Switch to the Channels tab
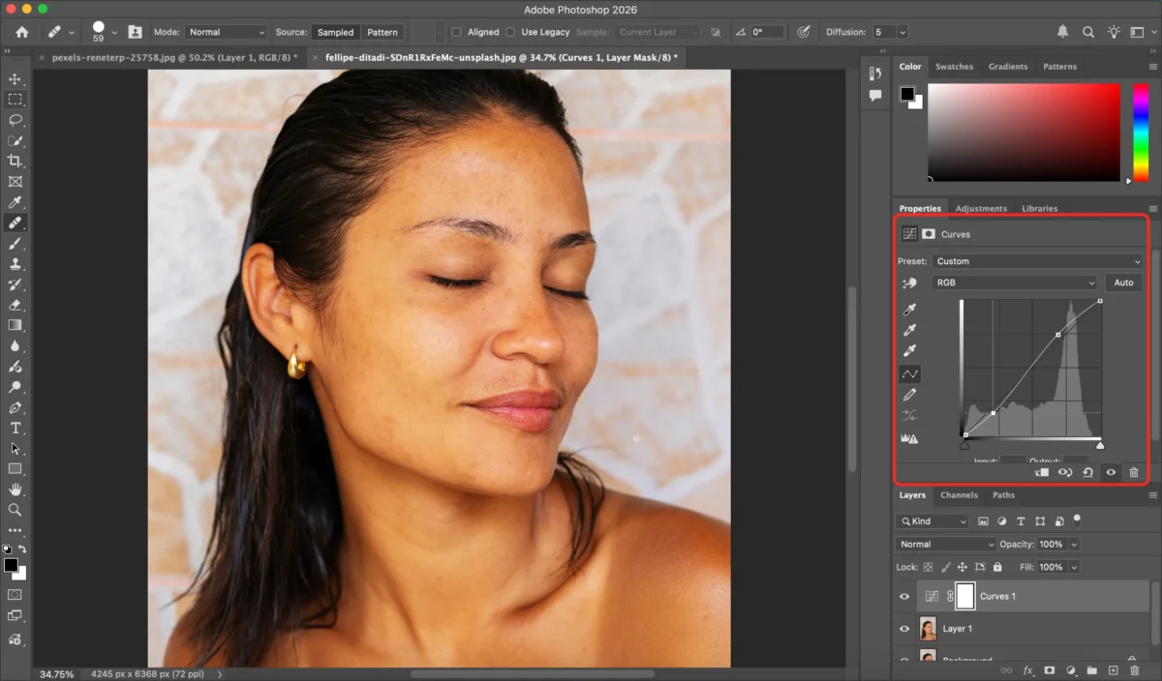 coord(959,495)
